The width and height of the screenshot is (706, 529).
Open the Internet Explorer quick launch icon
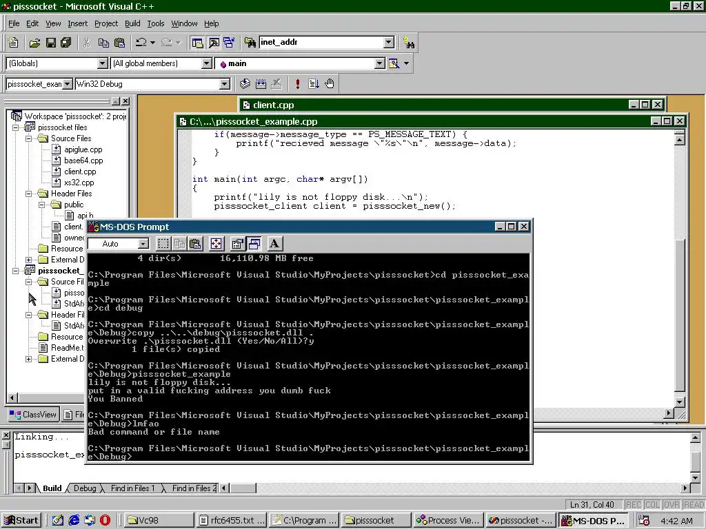click(74, 521)
